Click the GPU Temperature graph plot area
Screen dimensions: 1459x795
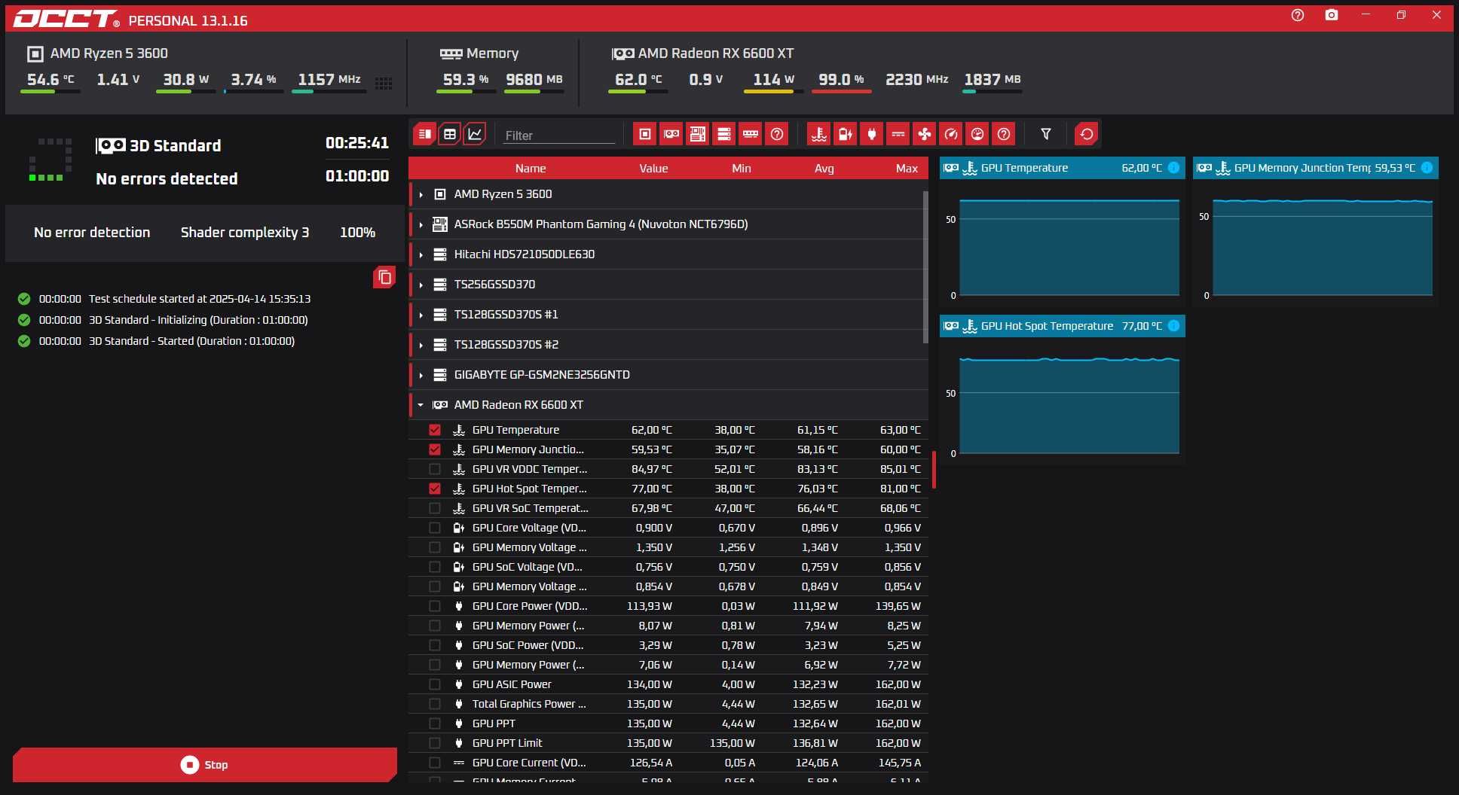point(1069,248)
